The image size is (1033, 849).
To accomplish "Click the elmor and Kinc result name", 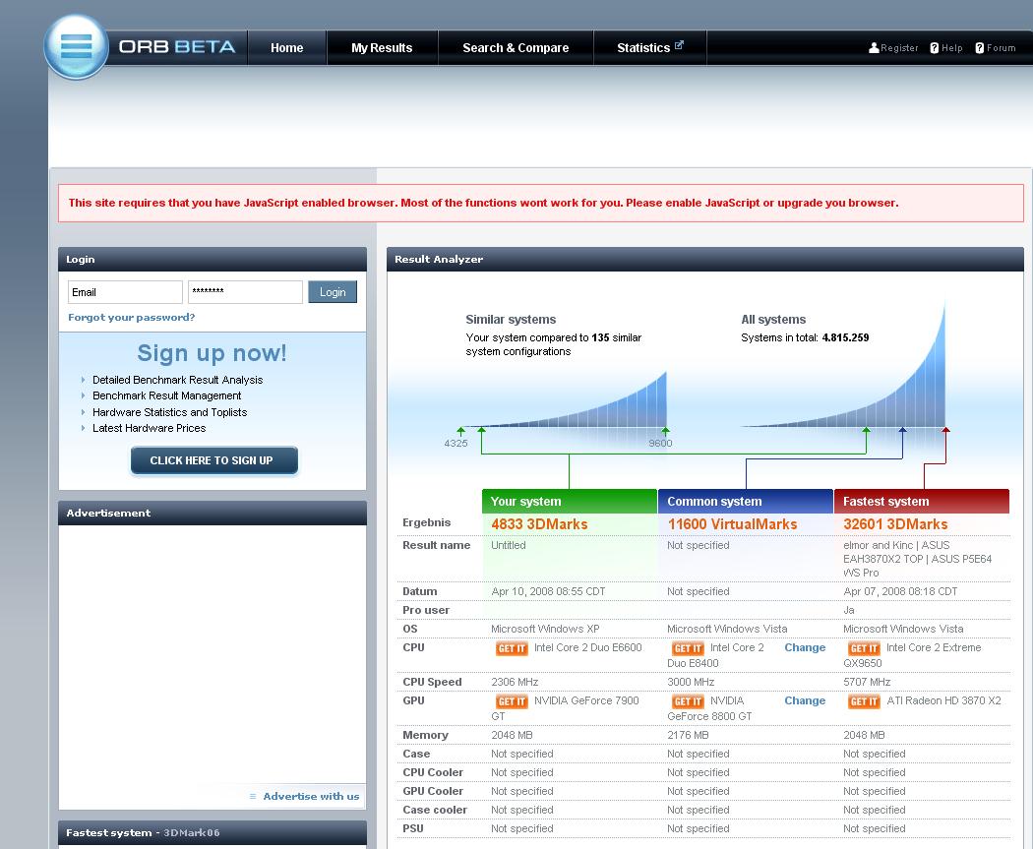I will point(917,559).
